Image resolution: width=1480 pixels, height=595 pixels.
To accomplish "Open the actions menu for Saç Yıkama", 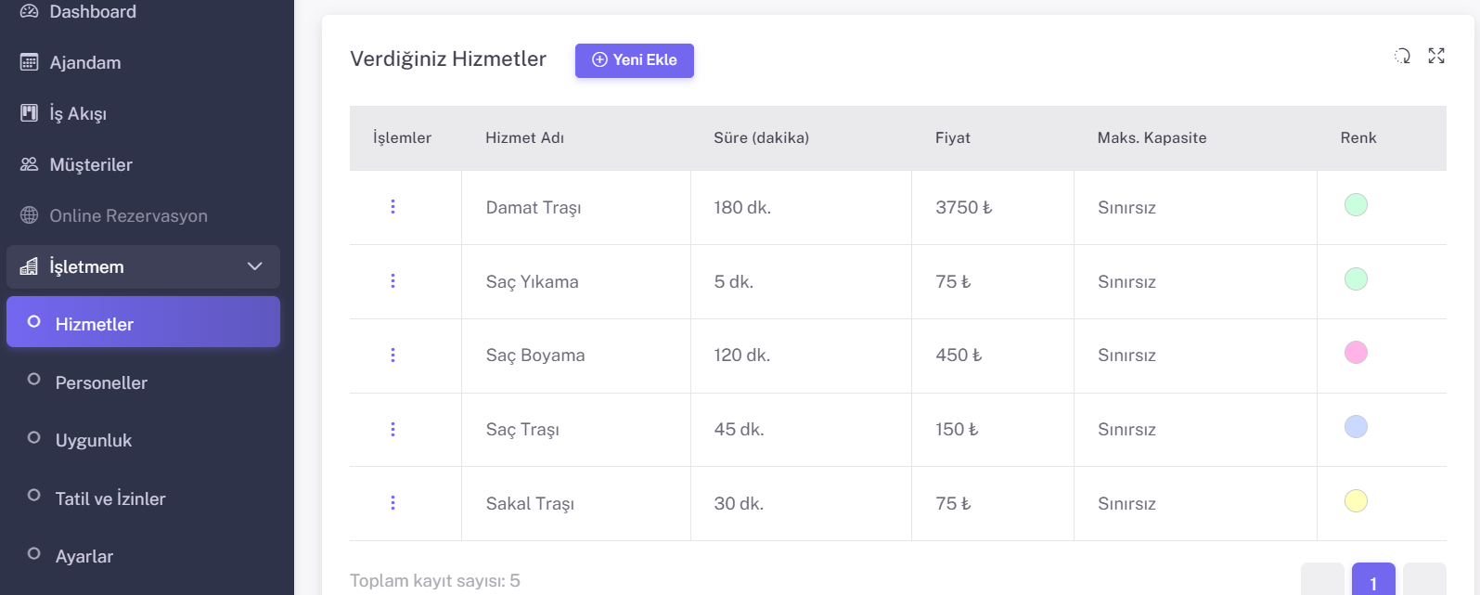I will point(393,281).
